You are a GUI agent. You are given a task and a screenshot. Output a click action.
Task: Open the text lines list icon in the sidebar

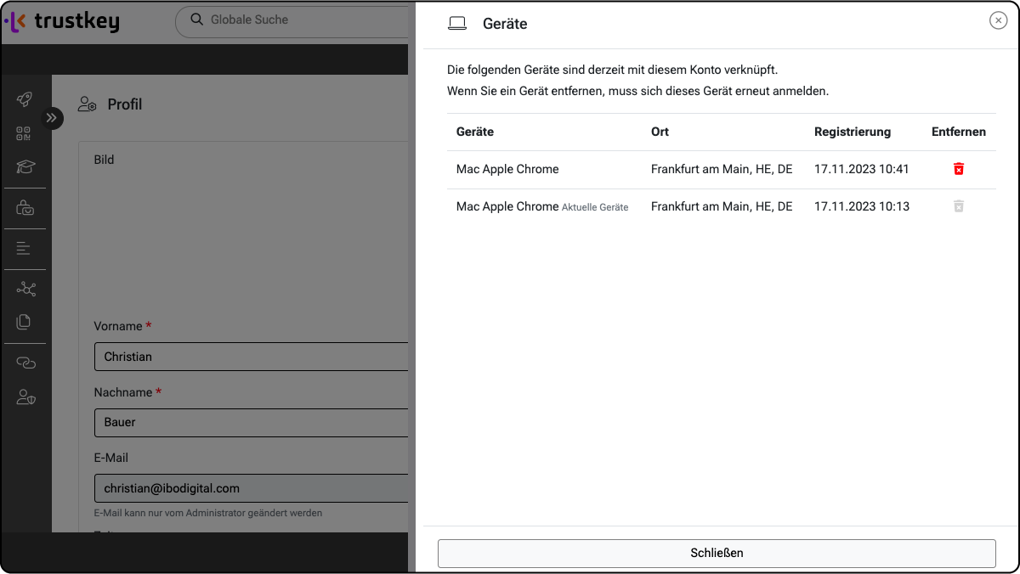point(24,249)
